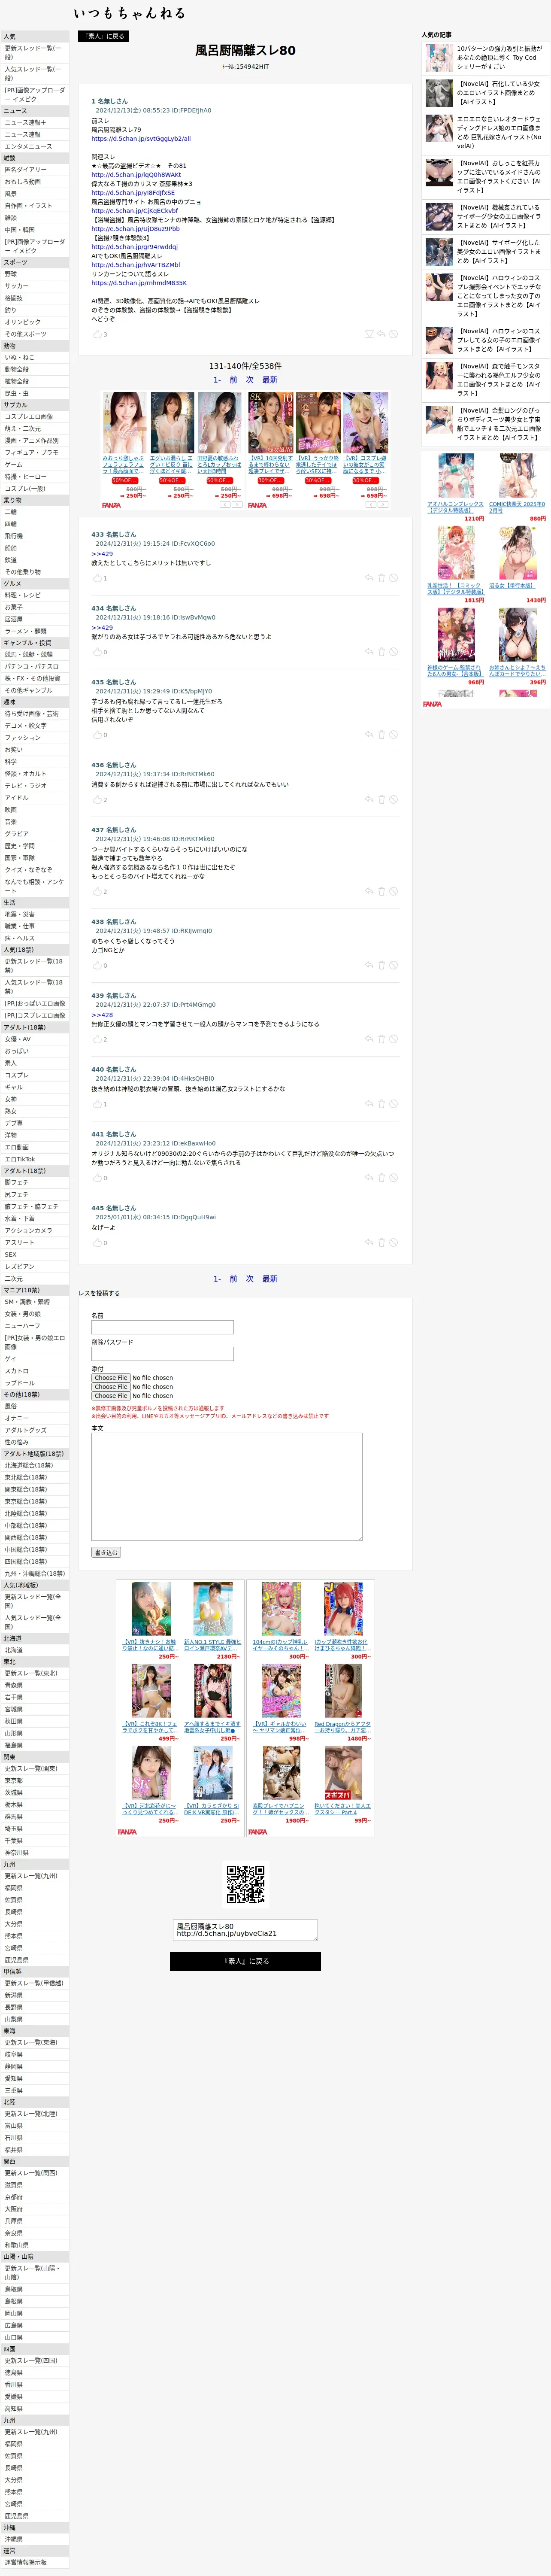
Task: Click report circle icon on post 433
Action: 393,578
